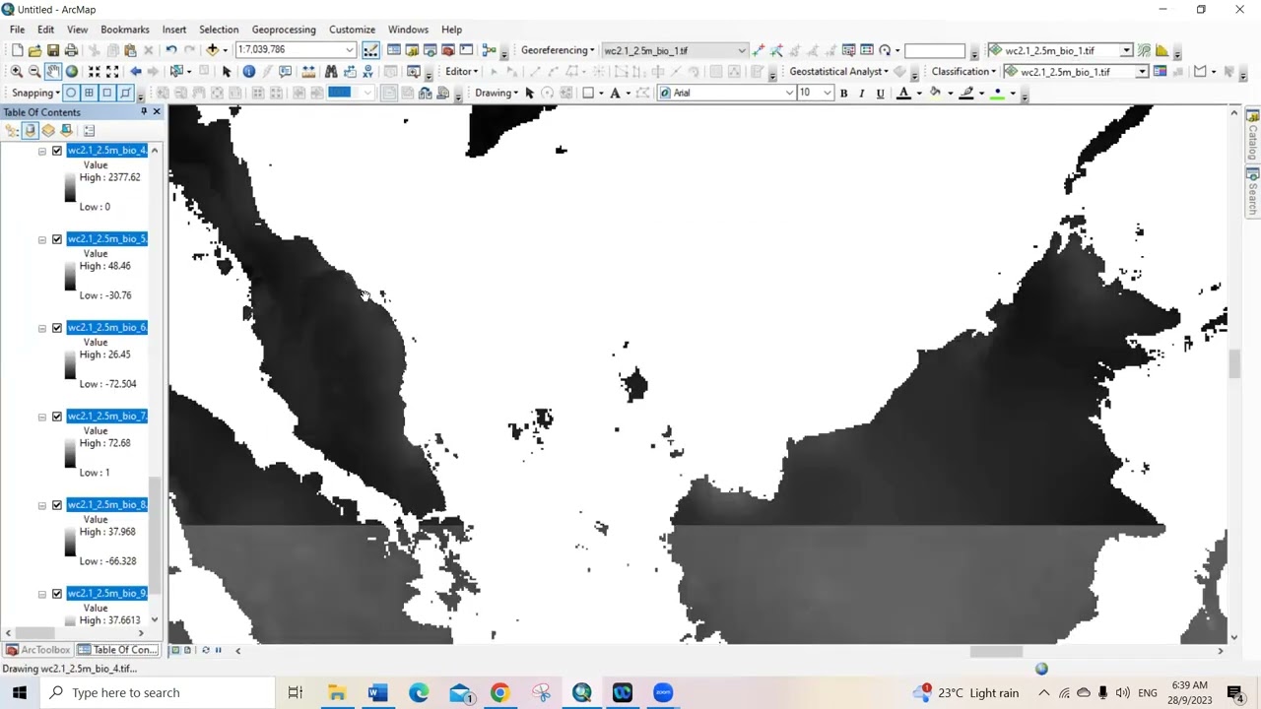The width and height of the screenshot is (1261, 709).
Task: Select the Zoom In tool
Action: point(16,72)
